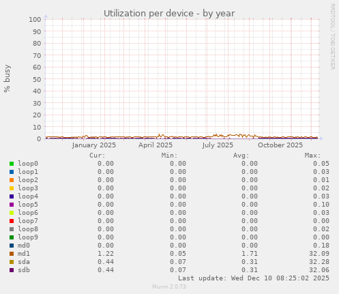Click the loop5 purple color swatch

click(x=12, y=205)
